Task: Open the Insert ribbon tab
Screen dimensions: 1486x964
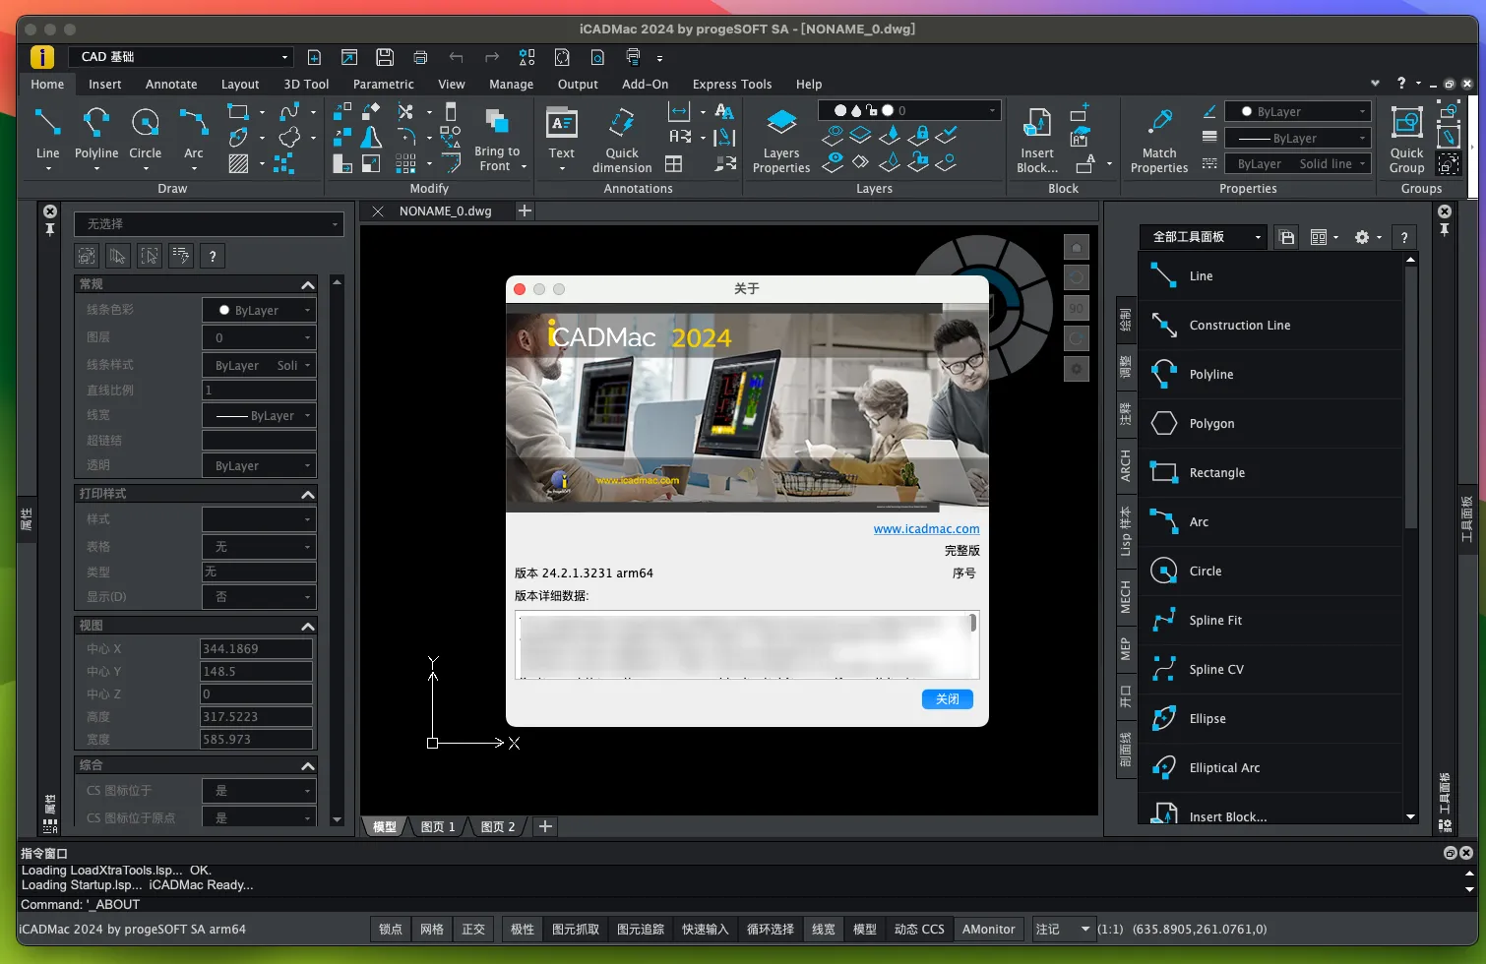Action: pos(105,85)
